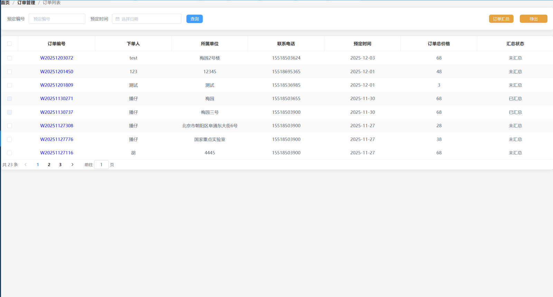Click the 前往 page number input box
This screenshot has width=553, height=297.
pyautogui.click(x=101, y=165)
